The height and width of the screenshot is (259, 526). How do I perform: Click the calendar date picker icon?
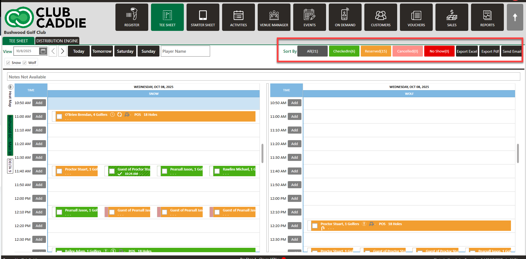click(43, 51)
